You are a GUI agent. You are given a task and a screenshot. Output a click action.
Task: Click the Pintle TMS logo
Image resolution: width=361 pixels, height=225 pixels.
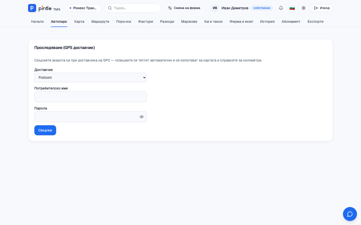pos(44,8)
